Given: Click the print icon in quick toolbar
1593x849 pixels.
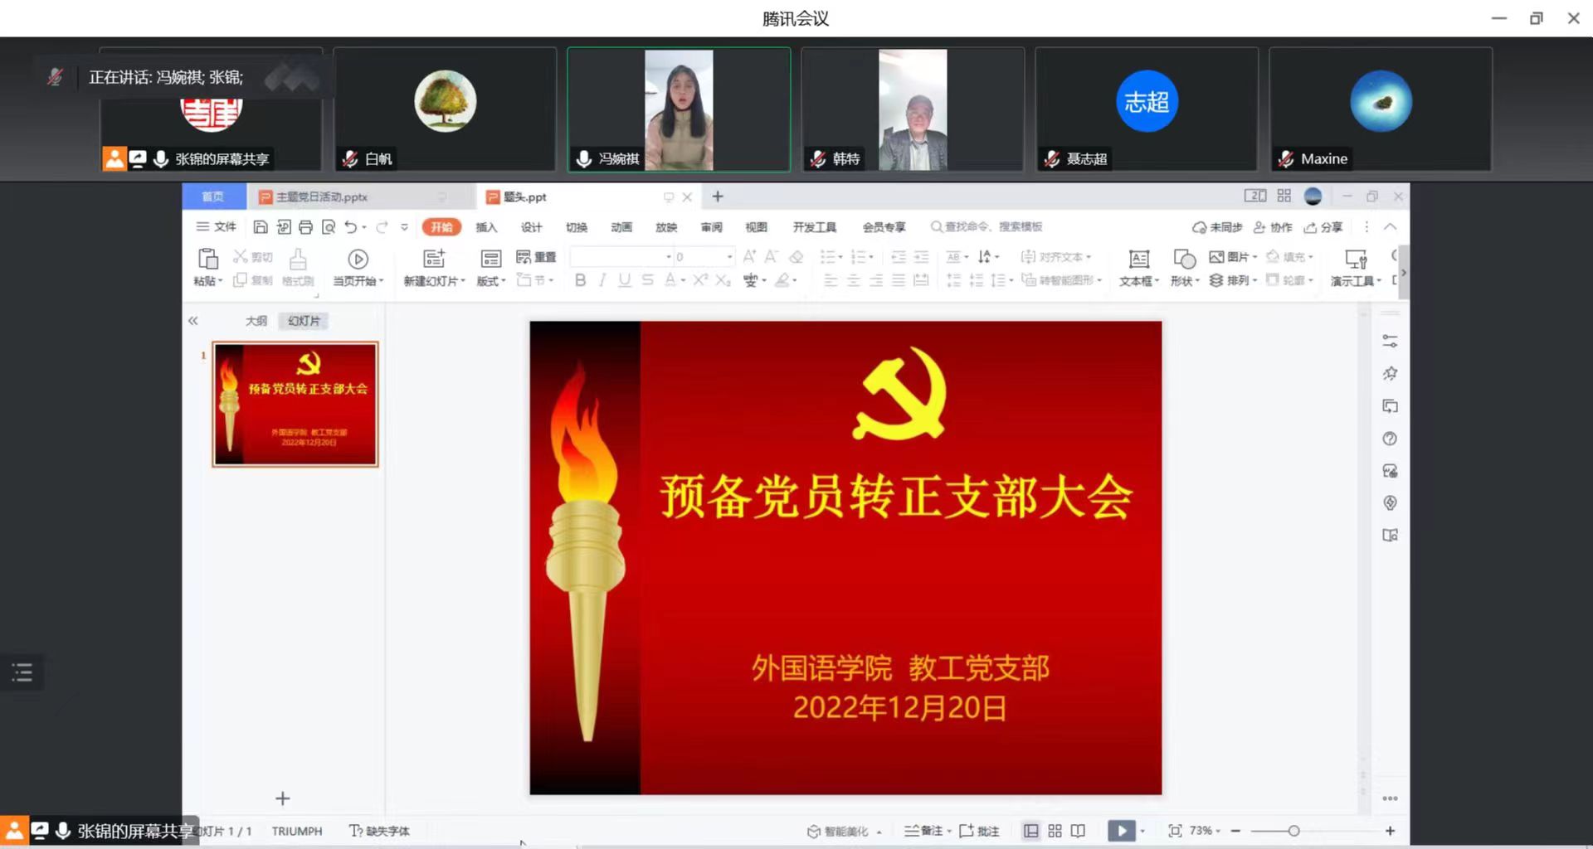Looking at the screenshot, I should [x=305, y=227].
